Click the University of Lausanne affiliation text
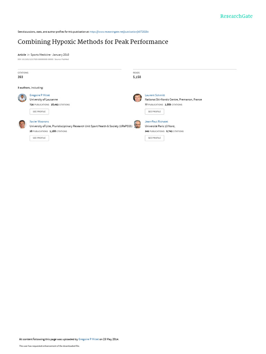 pos(44,100)
